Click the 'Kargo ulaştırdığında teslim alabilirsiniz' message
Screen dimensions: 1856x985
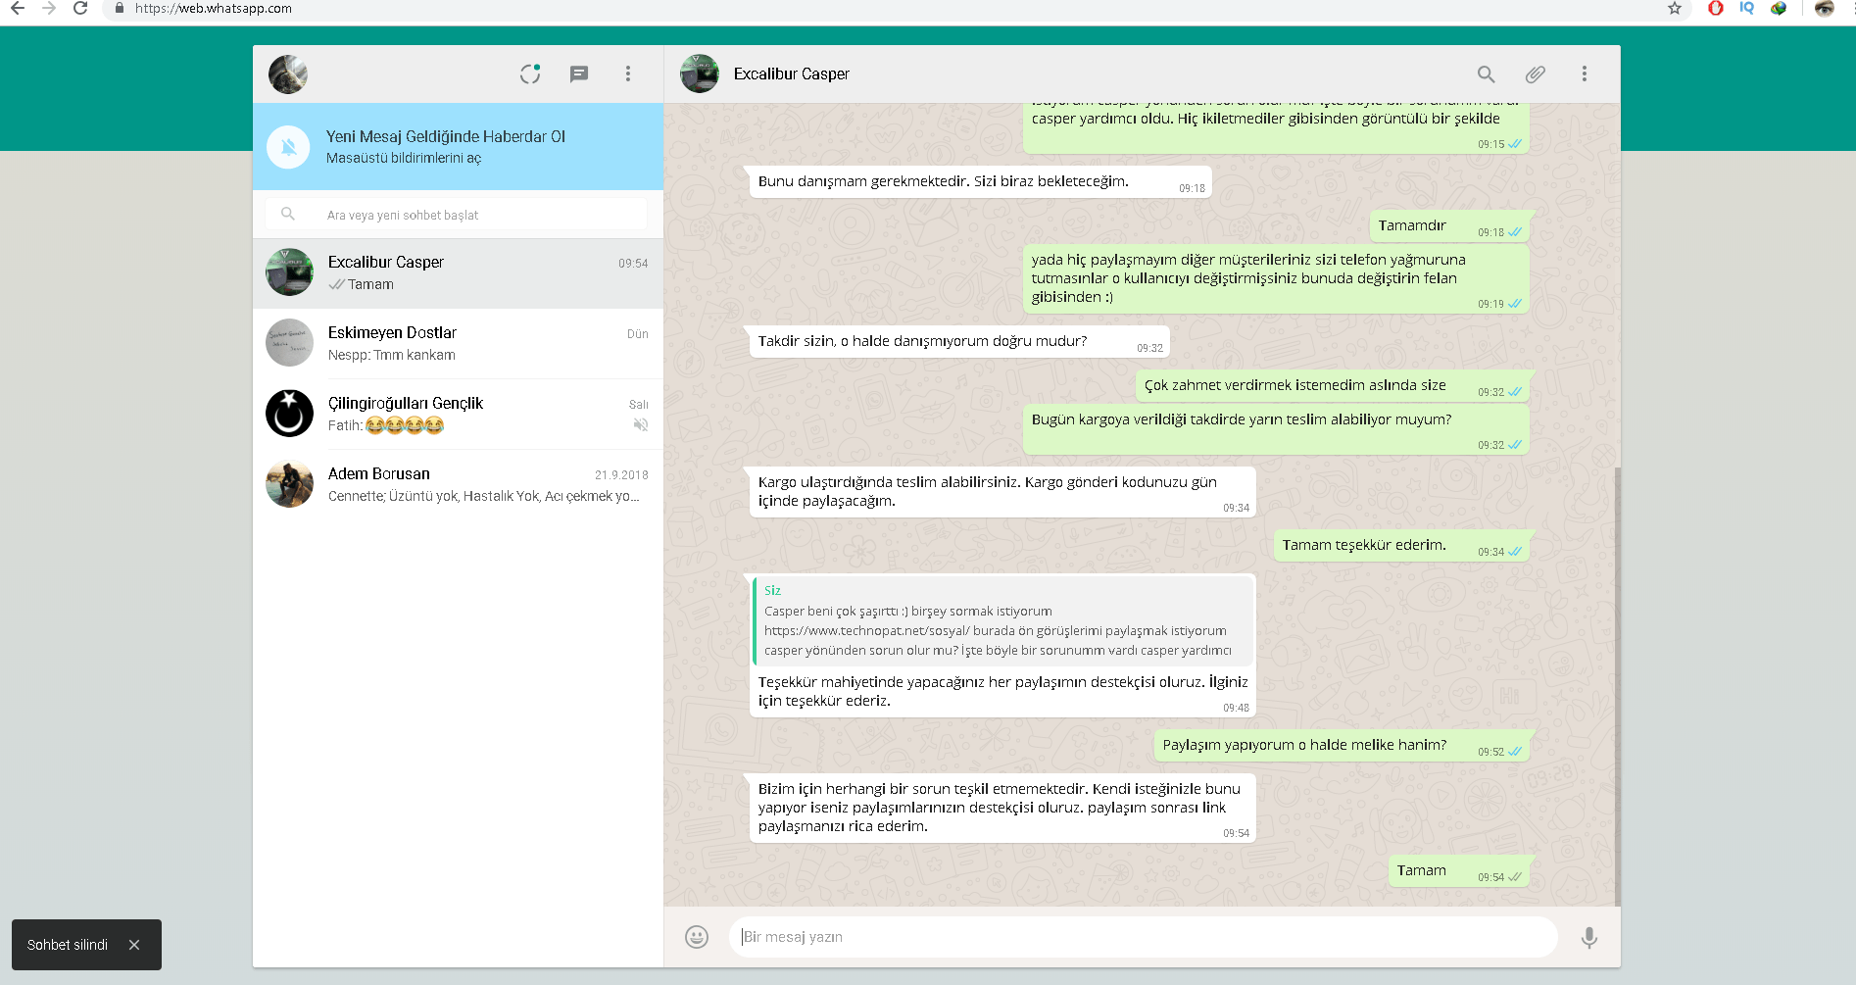[1002, 492]
